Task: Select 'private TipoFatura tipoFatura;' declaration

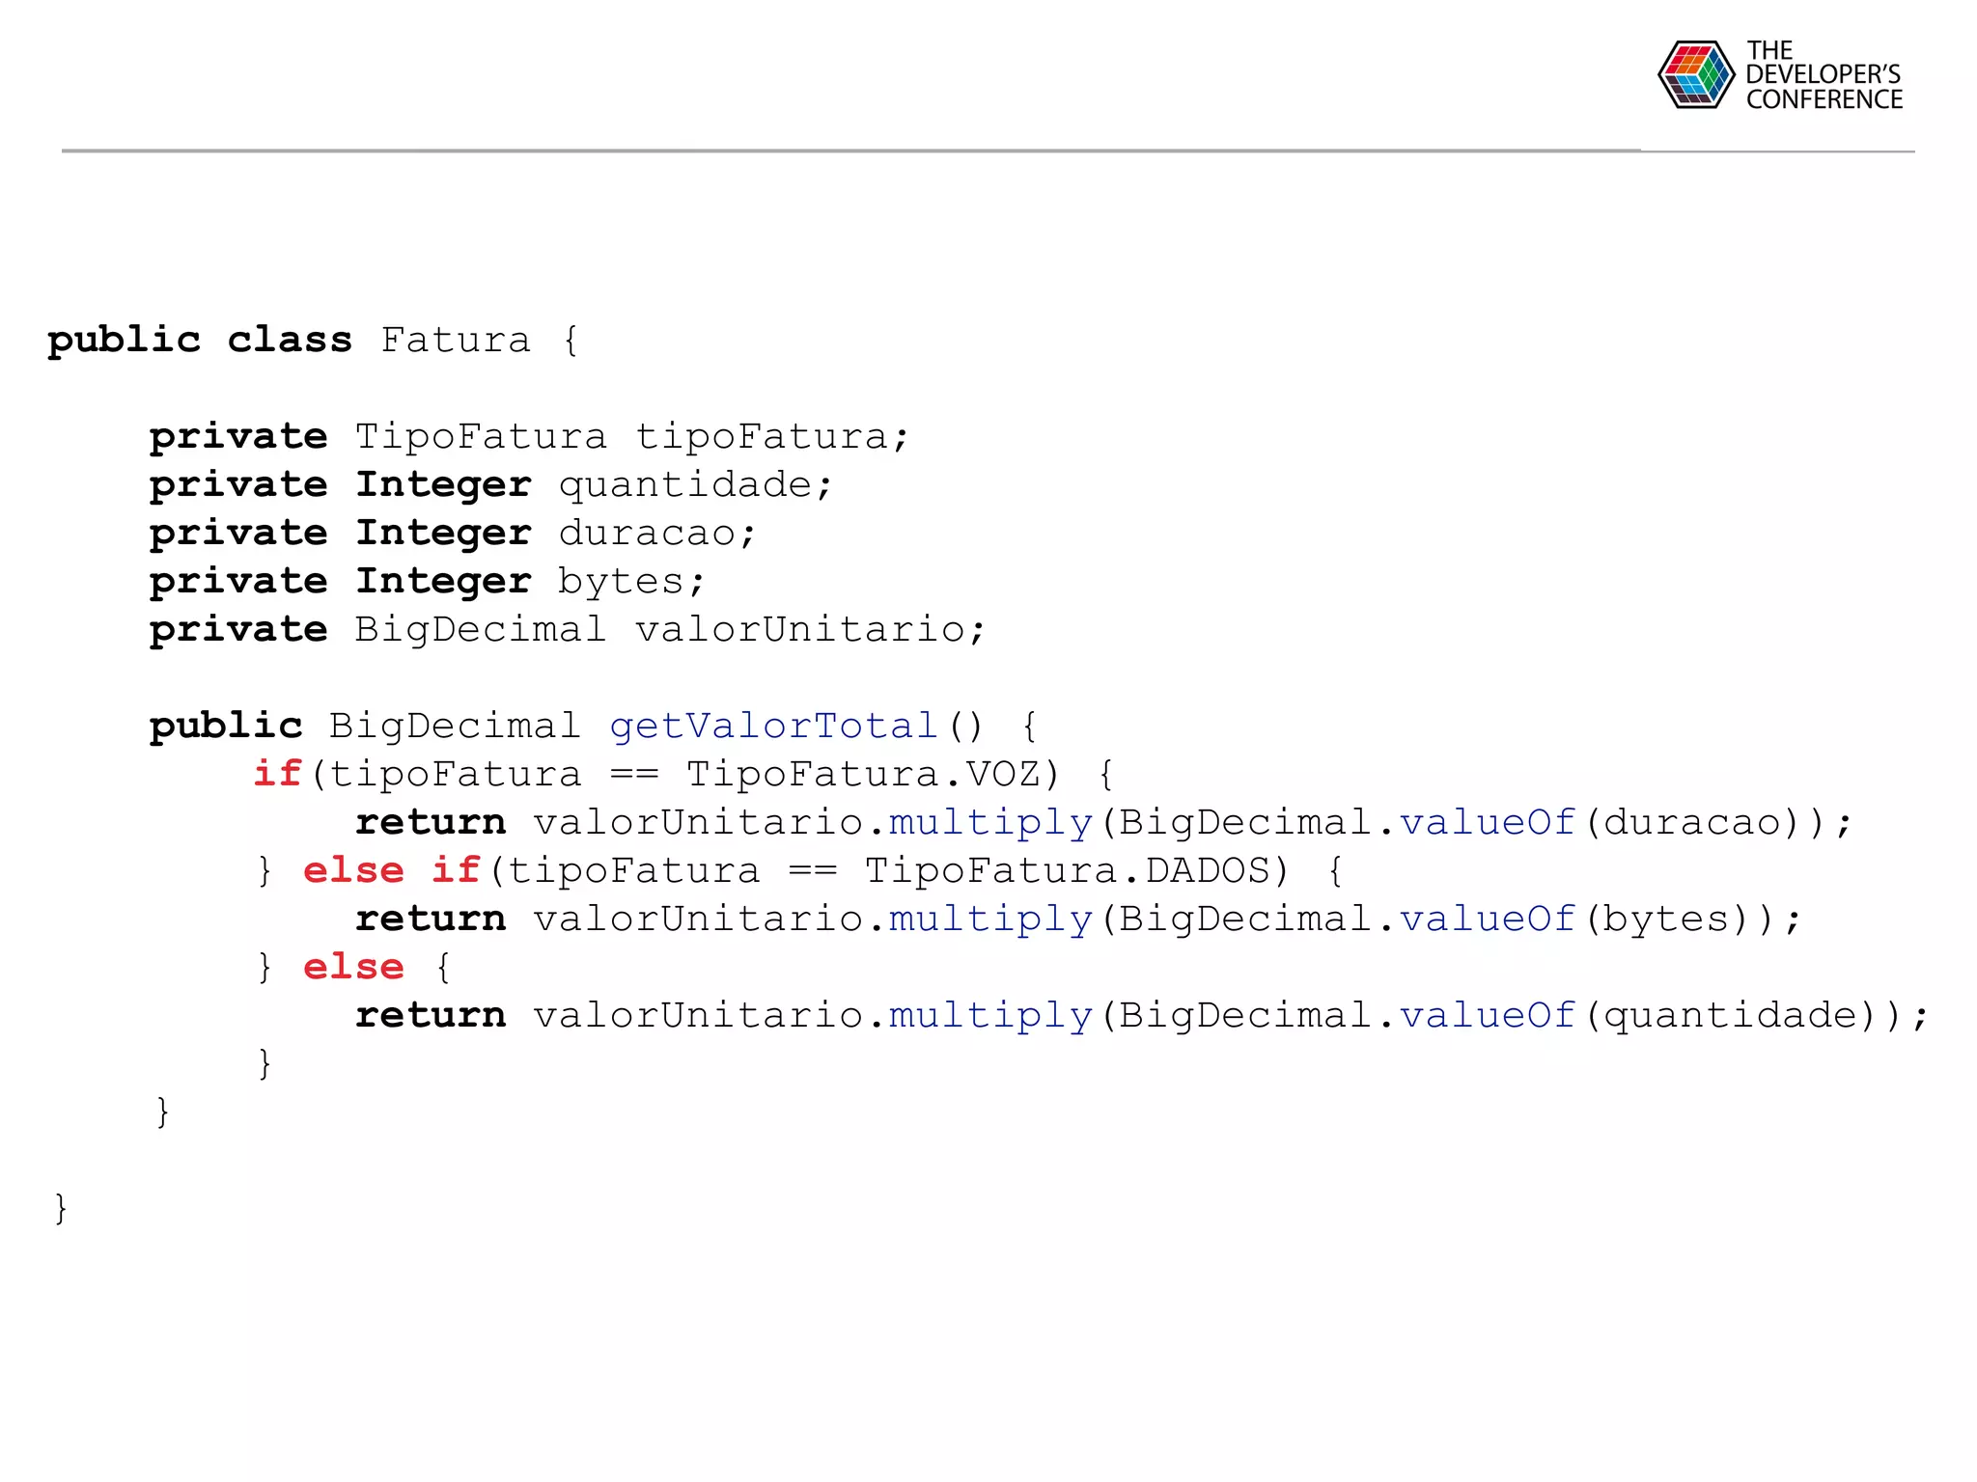Action: (529, 437)
